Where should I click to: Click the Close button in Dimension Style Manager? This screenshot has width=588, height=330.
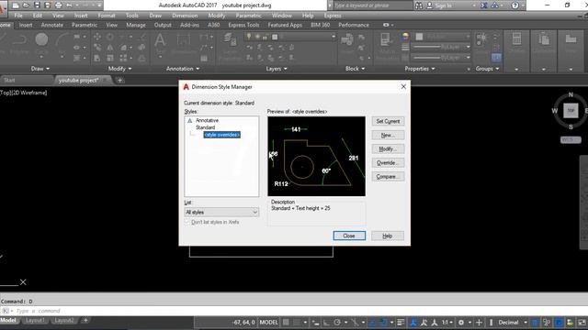pyautogui.click(x=349, y=236)
